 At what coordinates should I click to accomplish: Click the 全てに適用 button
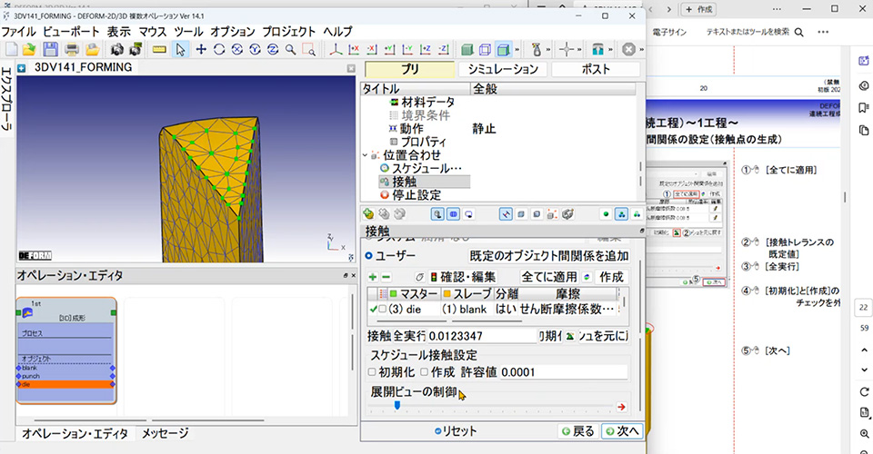pyautogui.click(x=549, y=277)
